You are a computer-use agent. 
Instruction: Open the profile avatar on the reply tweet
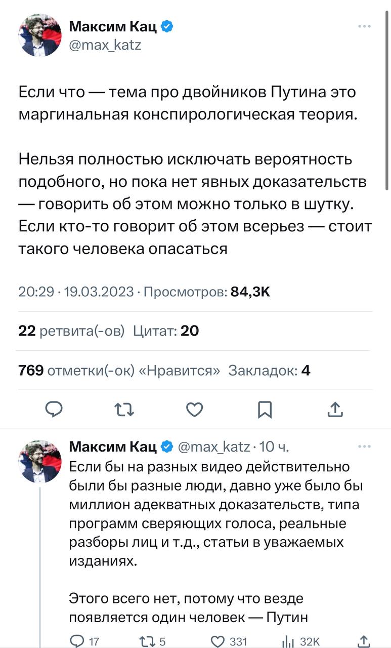(x=40, y=461)
